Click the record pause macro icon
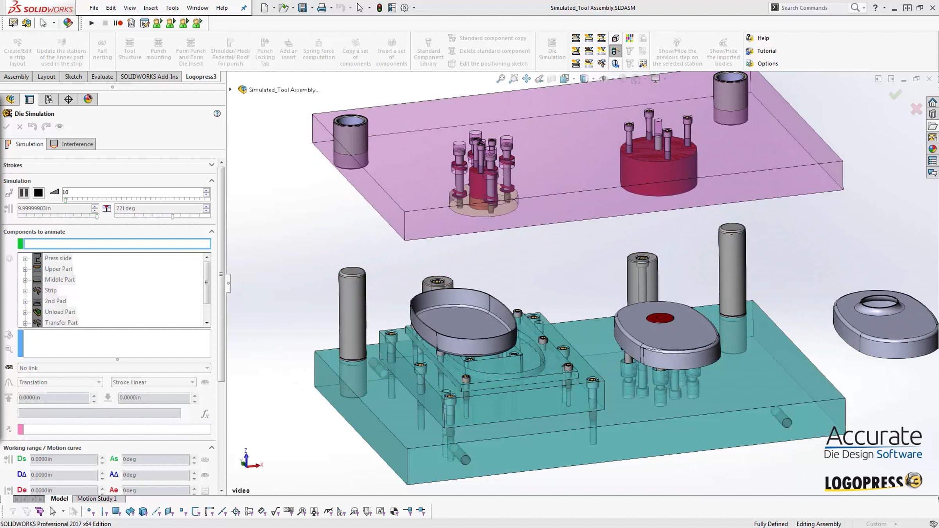Screen dimensions: 939x528 (118, 23)
